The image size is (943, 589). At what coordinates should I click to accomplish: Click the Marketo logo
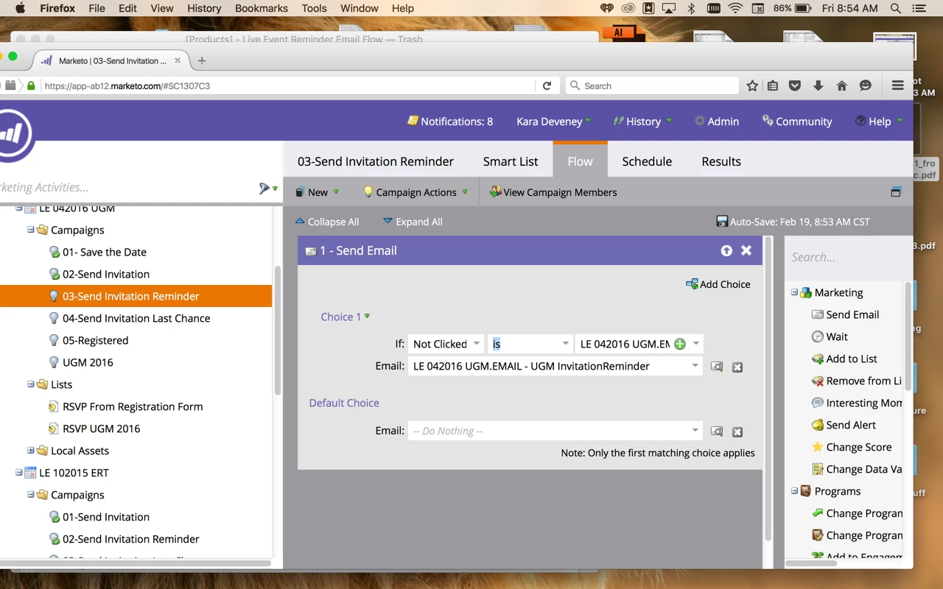click(x=15, y=134)
